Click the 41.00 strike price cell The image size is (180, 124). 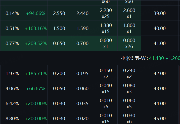point(159,43)
